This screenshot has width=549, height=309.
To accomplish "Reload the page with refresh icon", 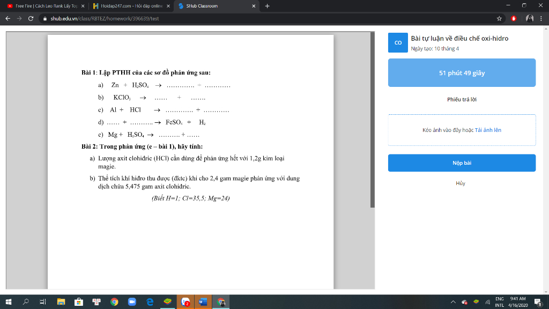I will coord(31,19).
